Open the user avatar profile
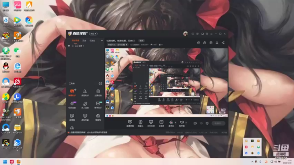294x165 pixels. [x=186, y=34]
